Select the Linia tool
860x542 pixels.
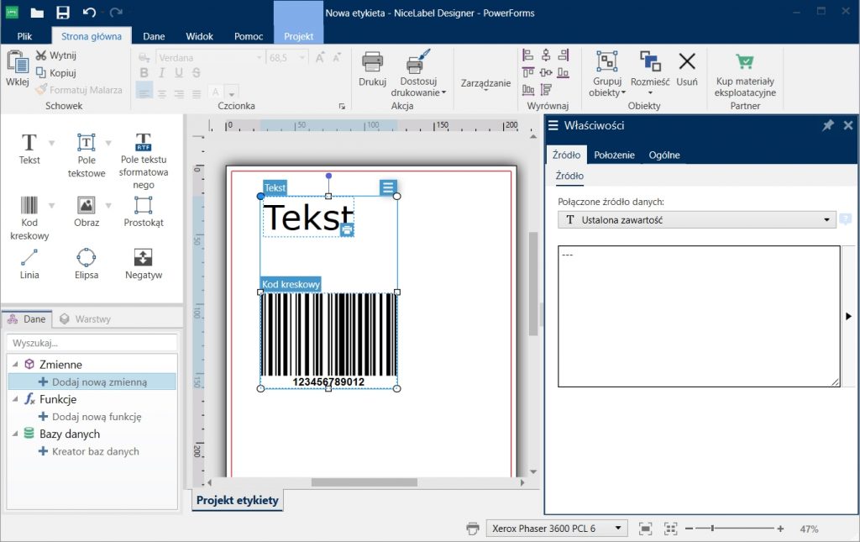point(29,264)
